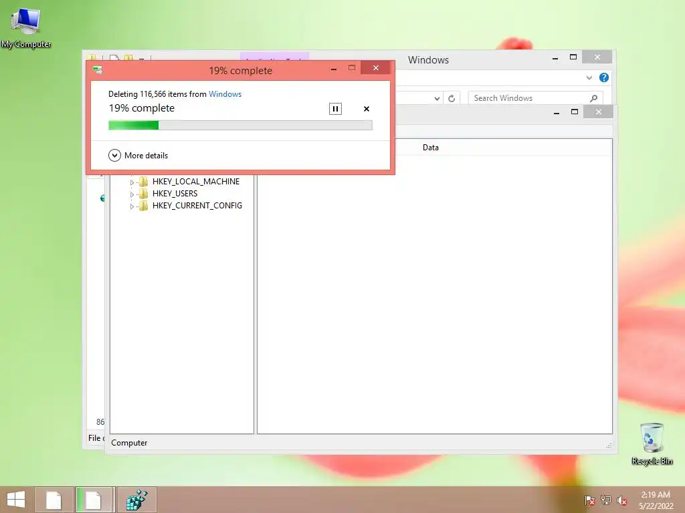
Task: Click HKEY_LOCAL_MACHINE folder icon
Action: pyautogui.click(x=143, y=182)
